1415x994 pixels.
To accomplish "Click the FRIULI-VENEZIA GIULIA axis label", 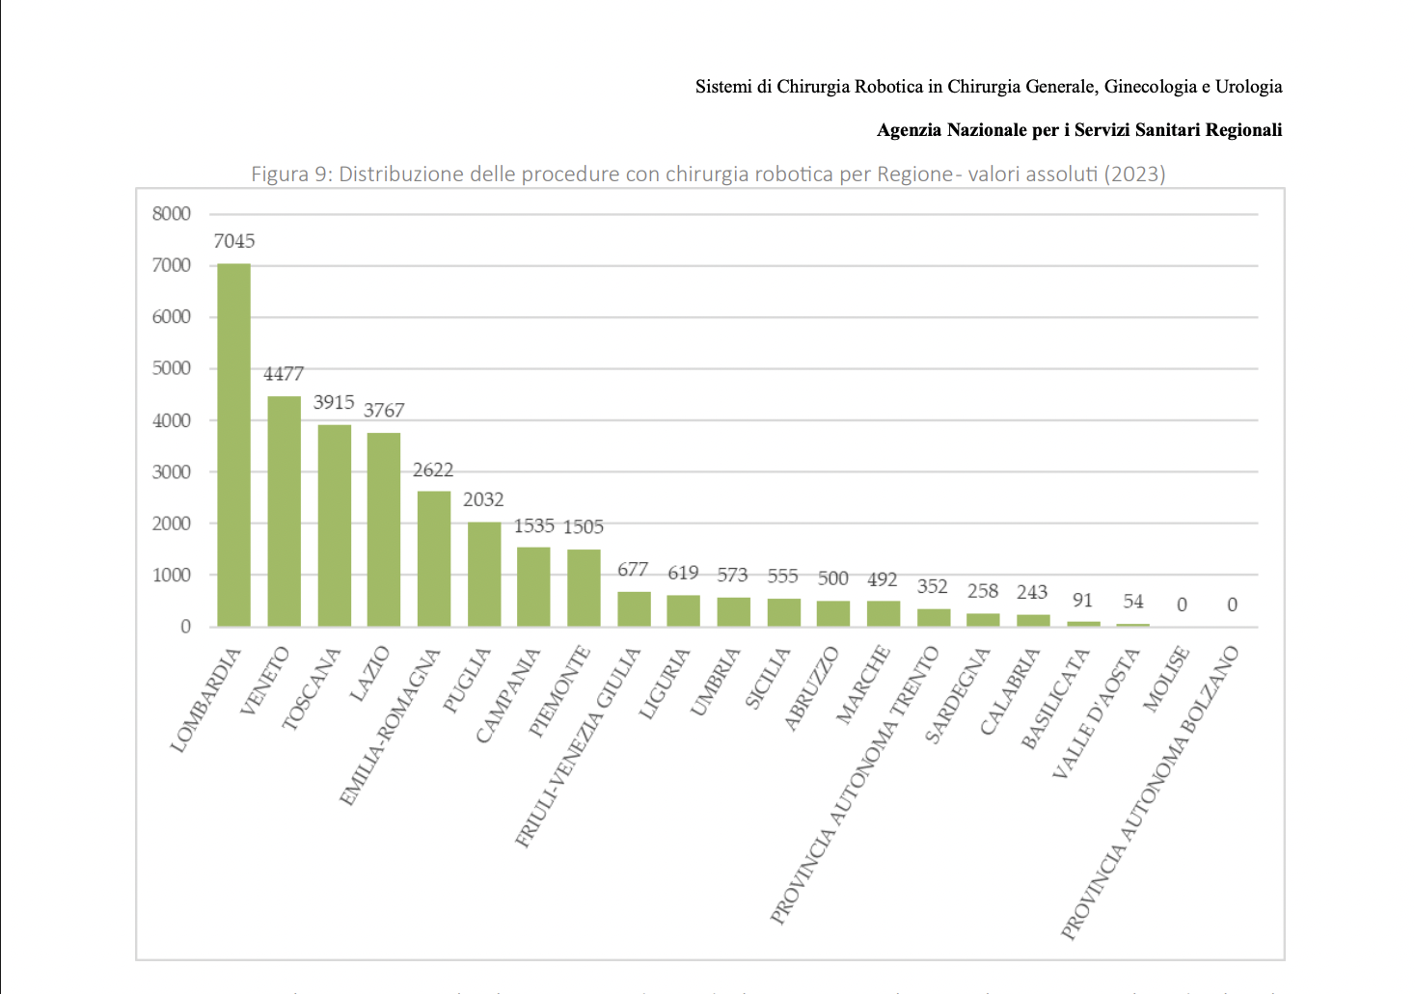I will click(577, 747).
